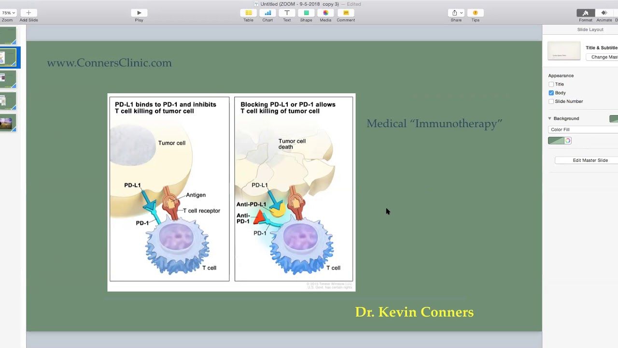618x348 pixels.
Task: Click the Add Slide plus icon
Action: pyautogui.click(x=28, y=13)
